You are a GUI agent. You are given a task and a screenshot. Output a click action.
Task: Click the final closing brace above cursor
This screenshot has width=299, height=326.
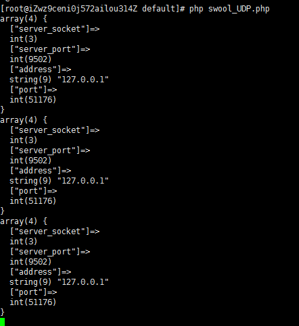[x=2, y=313]
